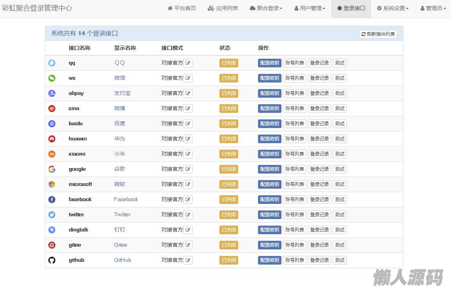The height and width of the screenshot is (291, 451).
Task: Toggle the 已关闭 status for baidu
Action: 229,124
